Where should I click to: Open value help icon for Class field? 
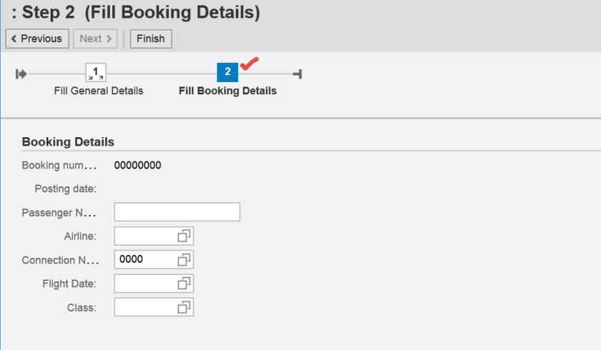coord(185,307)
